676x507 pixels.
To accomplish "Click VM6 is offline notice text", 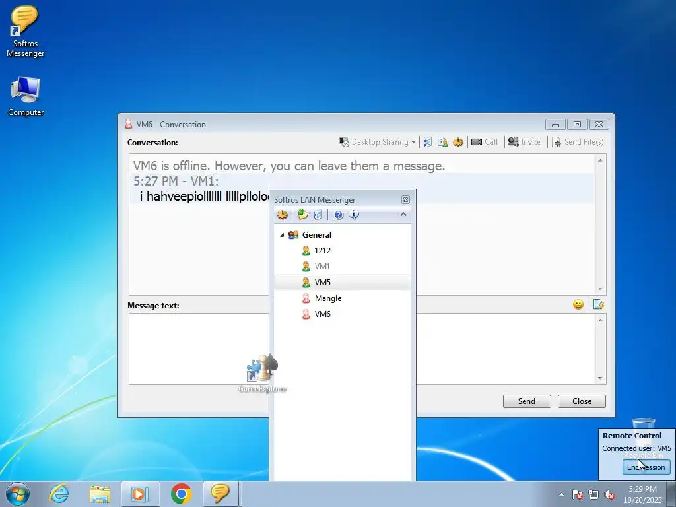I will tap(289, 166).
